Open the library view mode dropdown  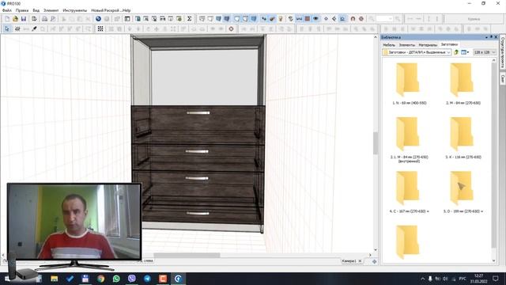coord(465,52)
